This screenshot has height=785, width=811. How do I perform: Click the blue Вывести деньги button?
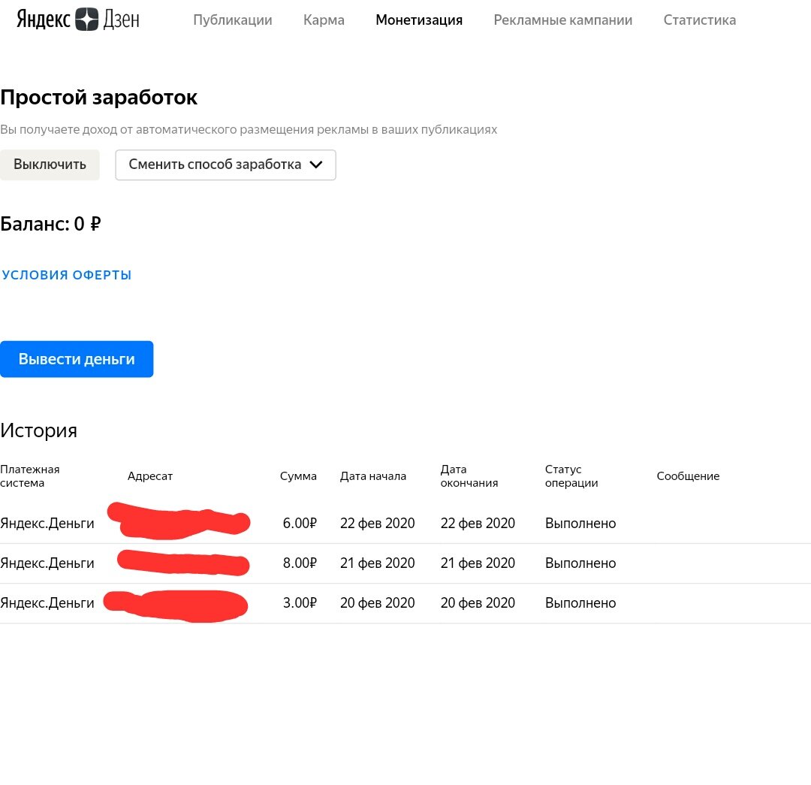click(x=77, y=359)
